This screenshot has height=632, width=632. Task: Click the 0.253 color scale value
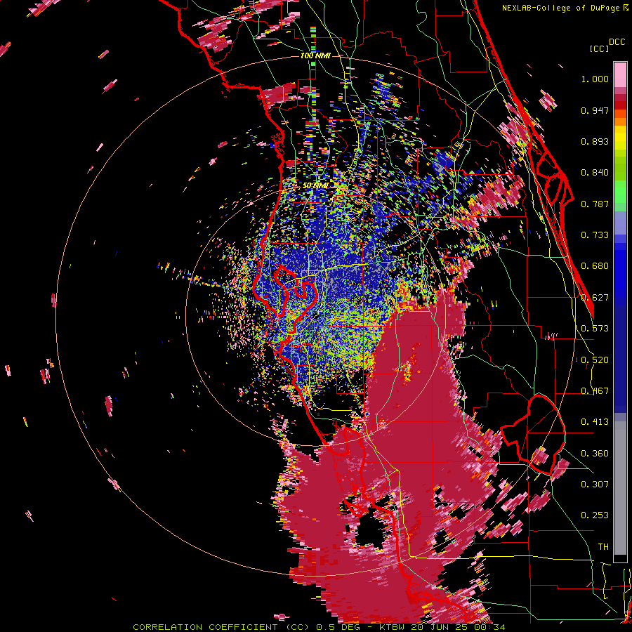[595, 515]
